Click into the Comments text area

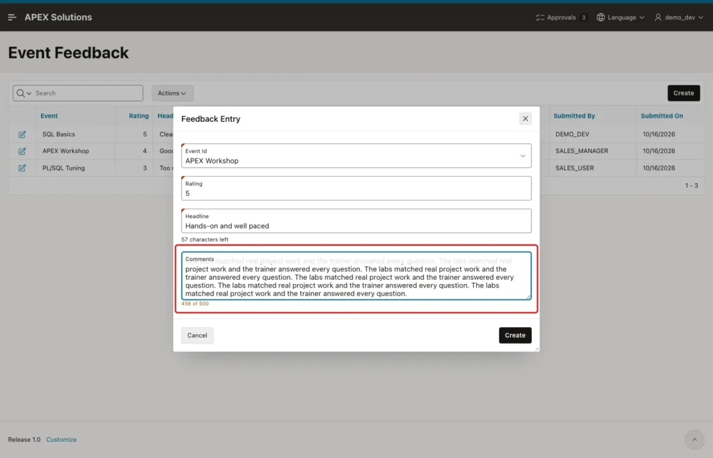pos(356,276)
